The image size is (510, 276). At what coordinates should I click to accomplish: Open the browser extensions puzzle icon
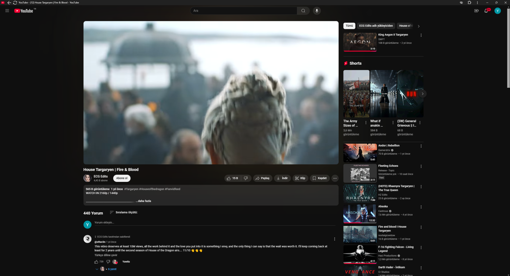click(469, 3)
